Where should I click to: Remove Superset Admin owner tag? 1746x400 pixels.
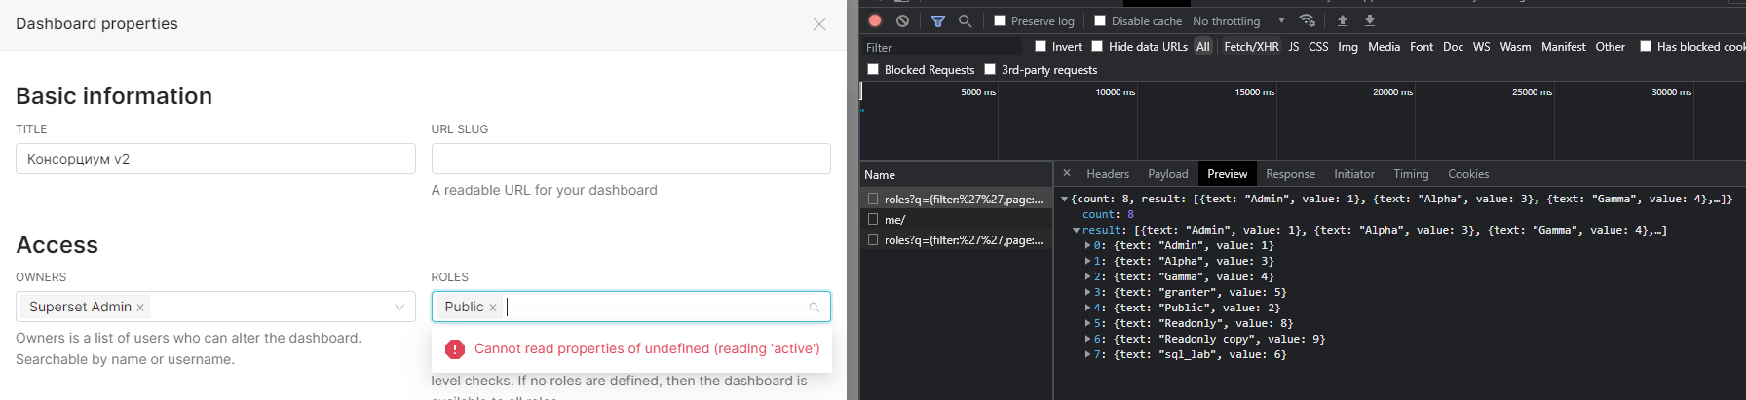pos(140,308)
